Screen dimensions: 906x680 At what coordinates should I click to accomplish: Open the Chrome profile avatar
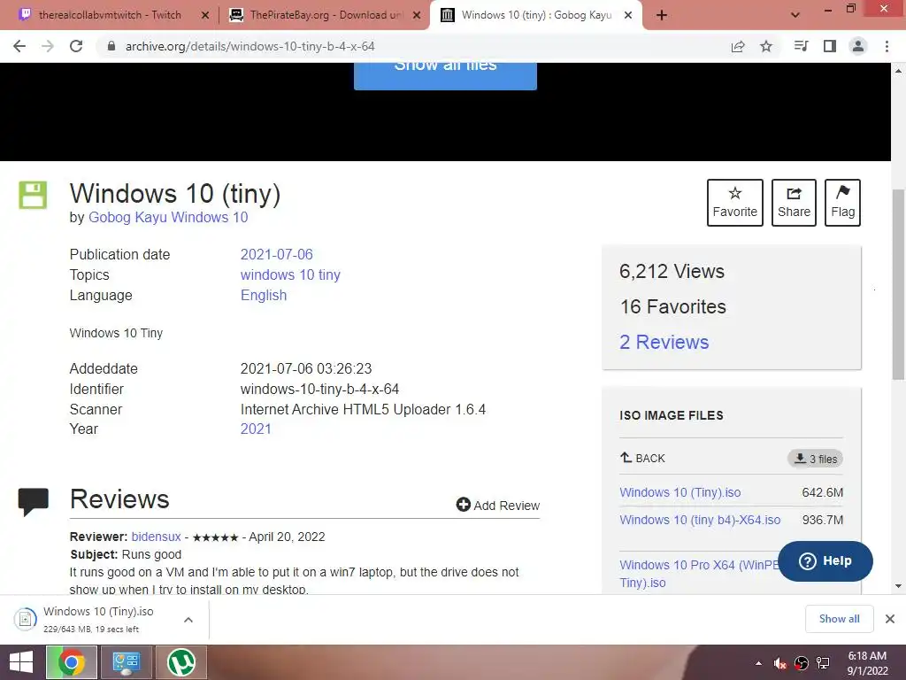tap(858, 46)
